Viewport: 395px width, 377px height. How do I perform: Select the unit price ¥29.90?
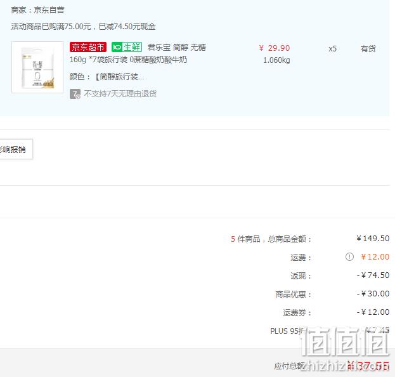click(x=275, y=48)
